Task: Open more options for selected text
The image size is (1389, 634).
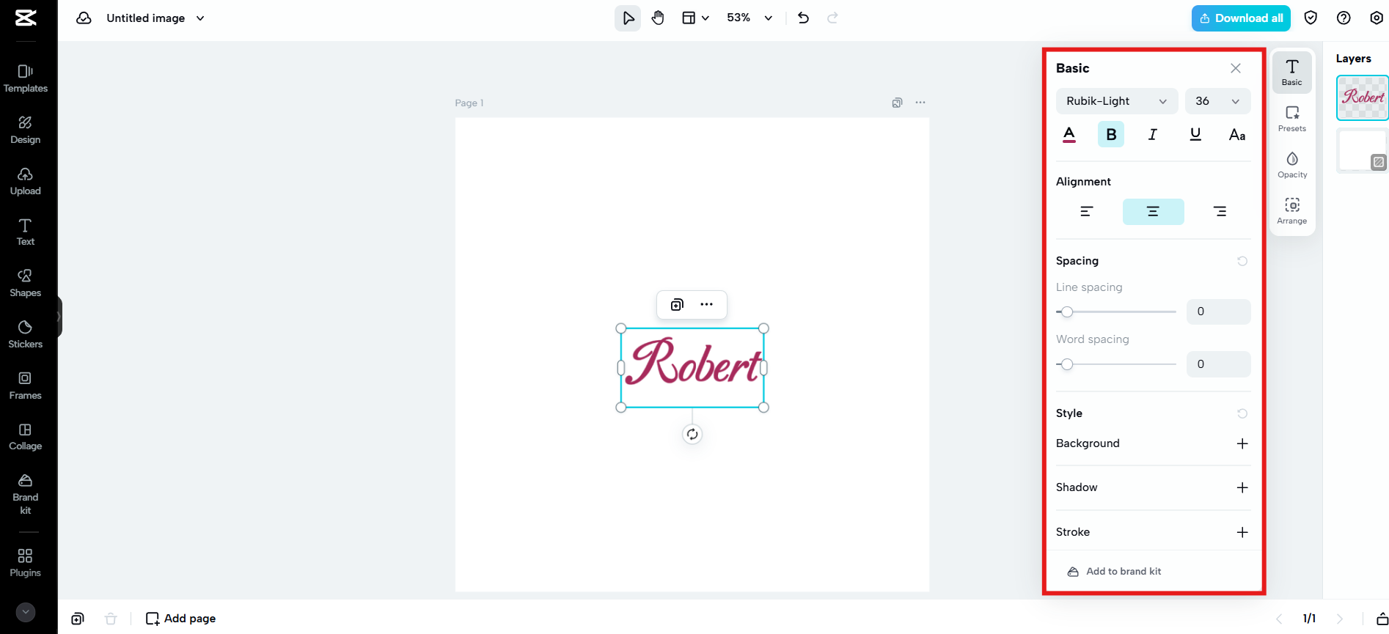Action: click(x=706, y=305)
